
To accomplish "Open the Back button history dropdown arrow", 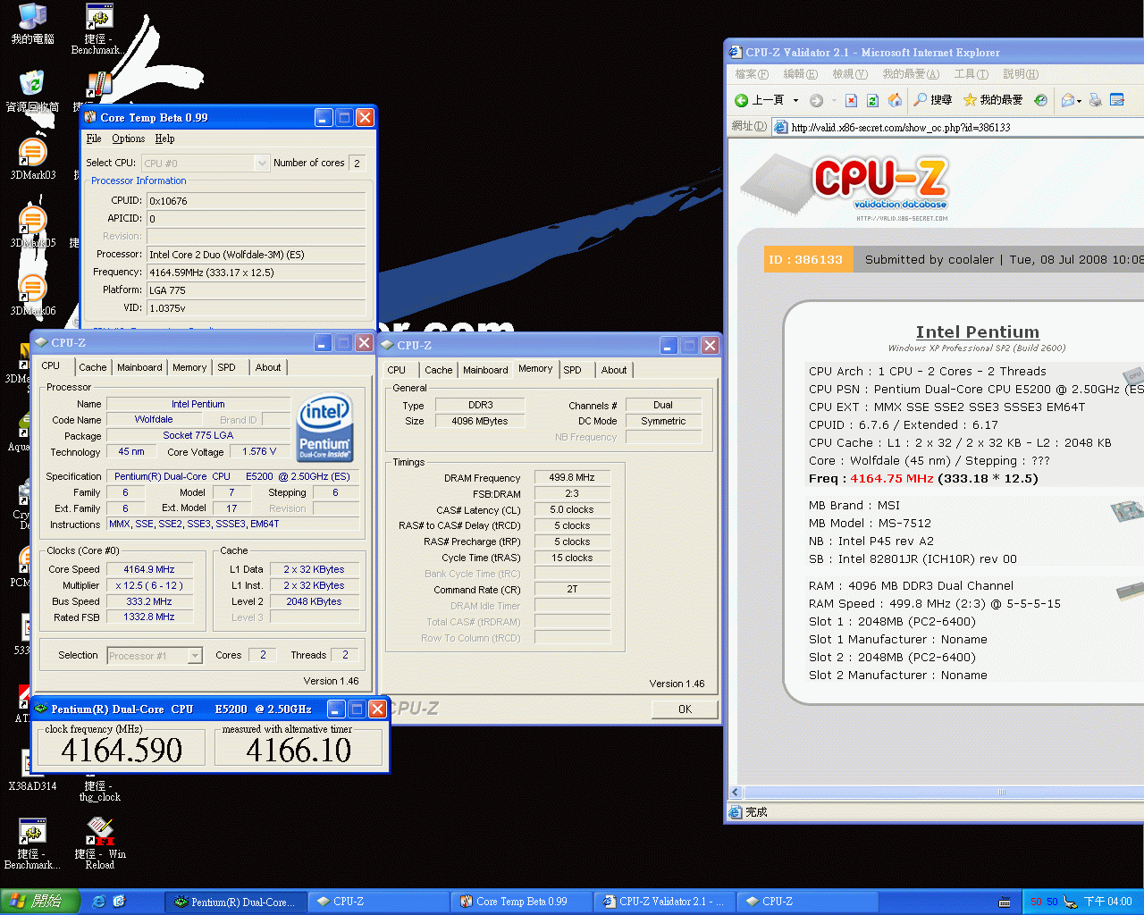I will 795,100.
